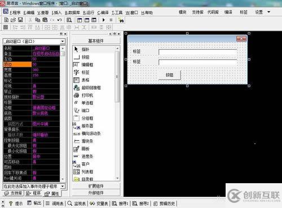The width and height of the screenshot is (282, 208).
Task: Click the Find magnifier toolbar icon
Action: coord(69,20)
